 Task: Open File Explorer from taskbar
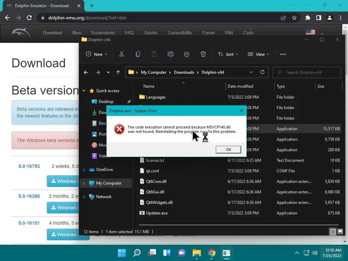click(197, 253)
